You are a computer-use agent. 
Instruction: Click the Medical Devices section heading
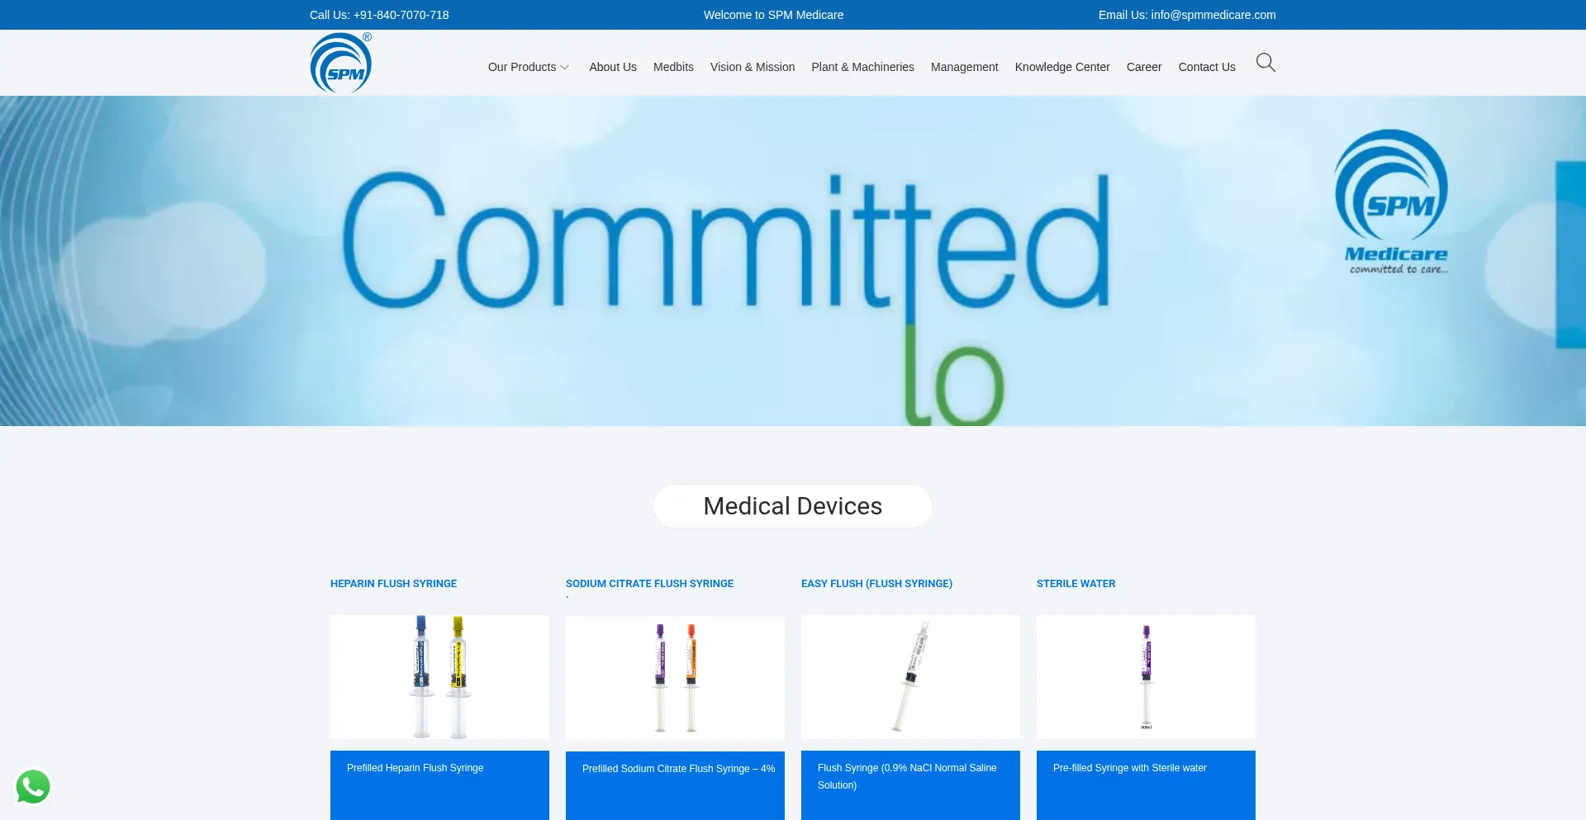coord(793,506)
